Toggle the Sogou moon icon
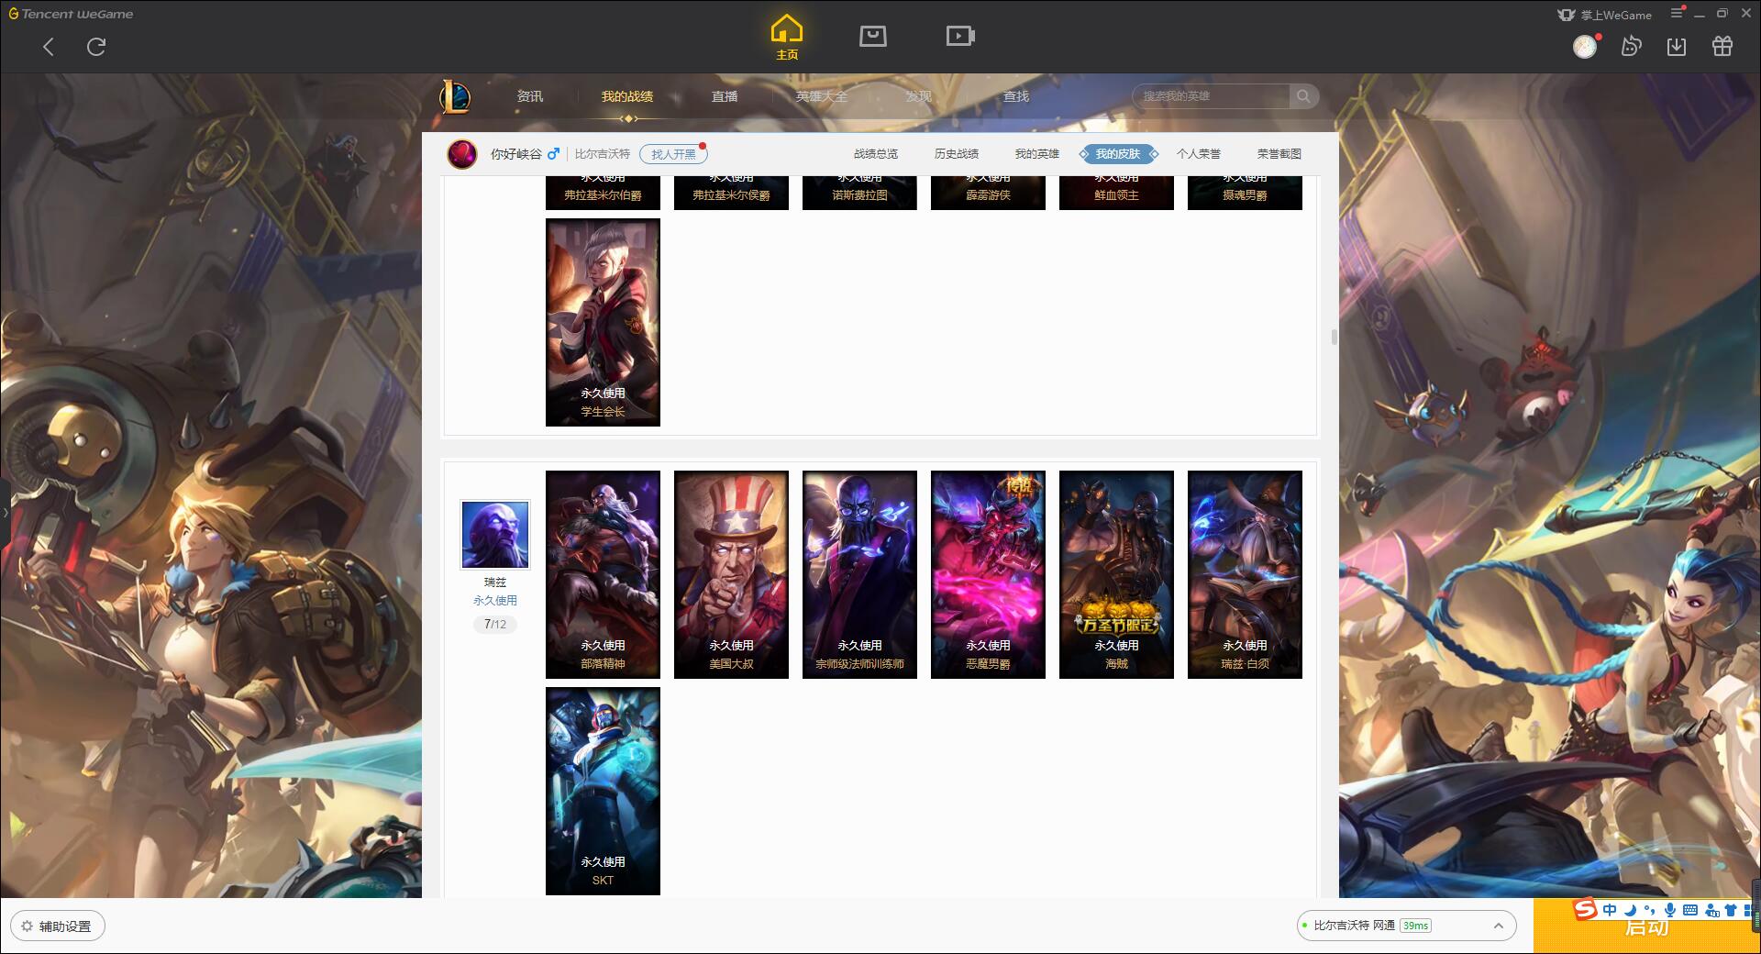1761x954 pixels. (x=1630, y=910)
